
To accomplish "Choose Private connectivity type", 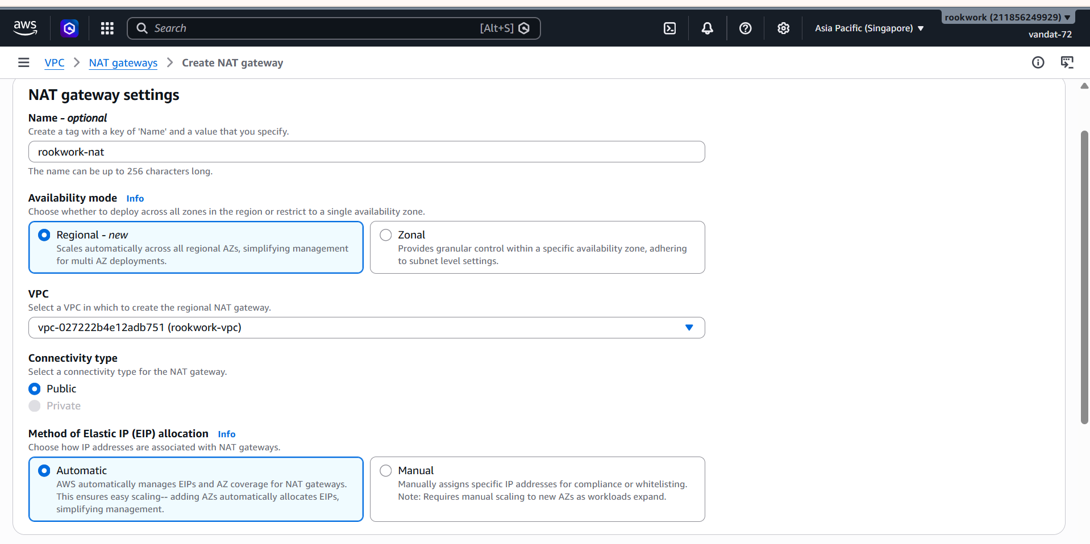I will 35,406.
